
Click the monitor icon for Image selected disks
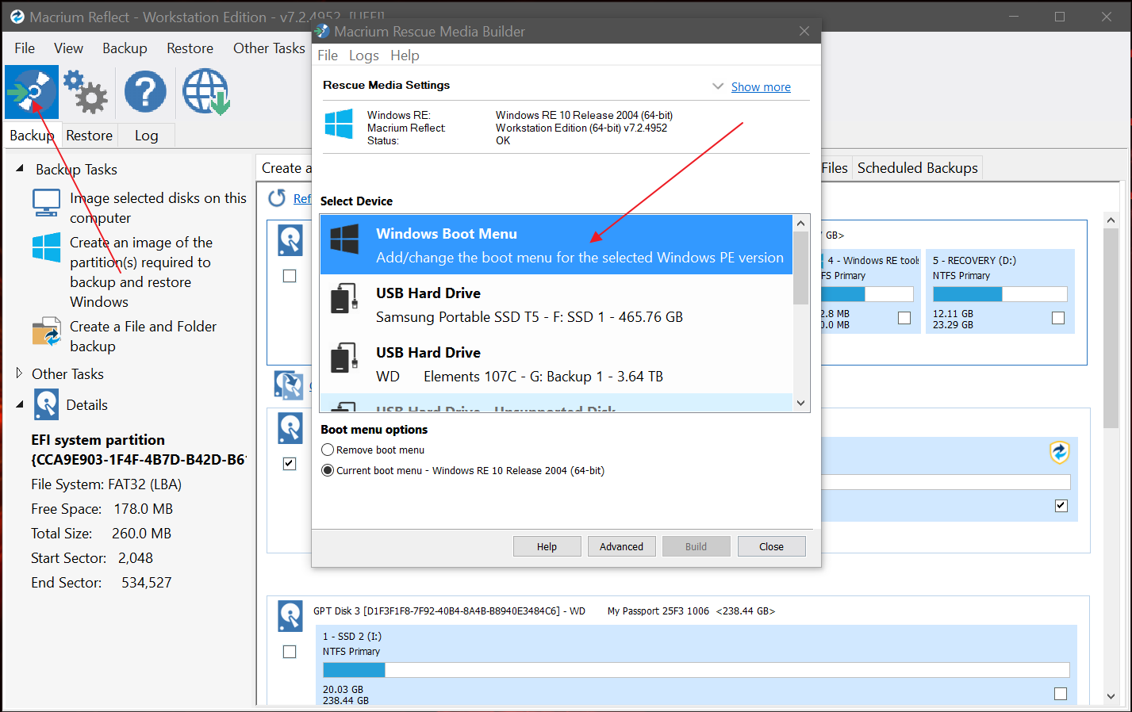pyautogui.click(x=46, y=203)
